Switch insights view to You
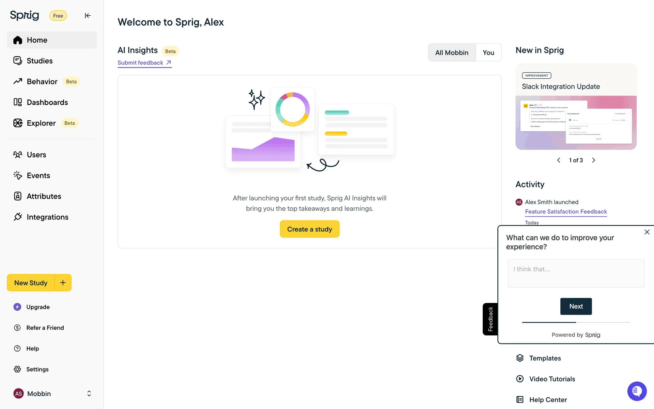 [x=488, y=52]
